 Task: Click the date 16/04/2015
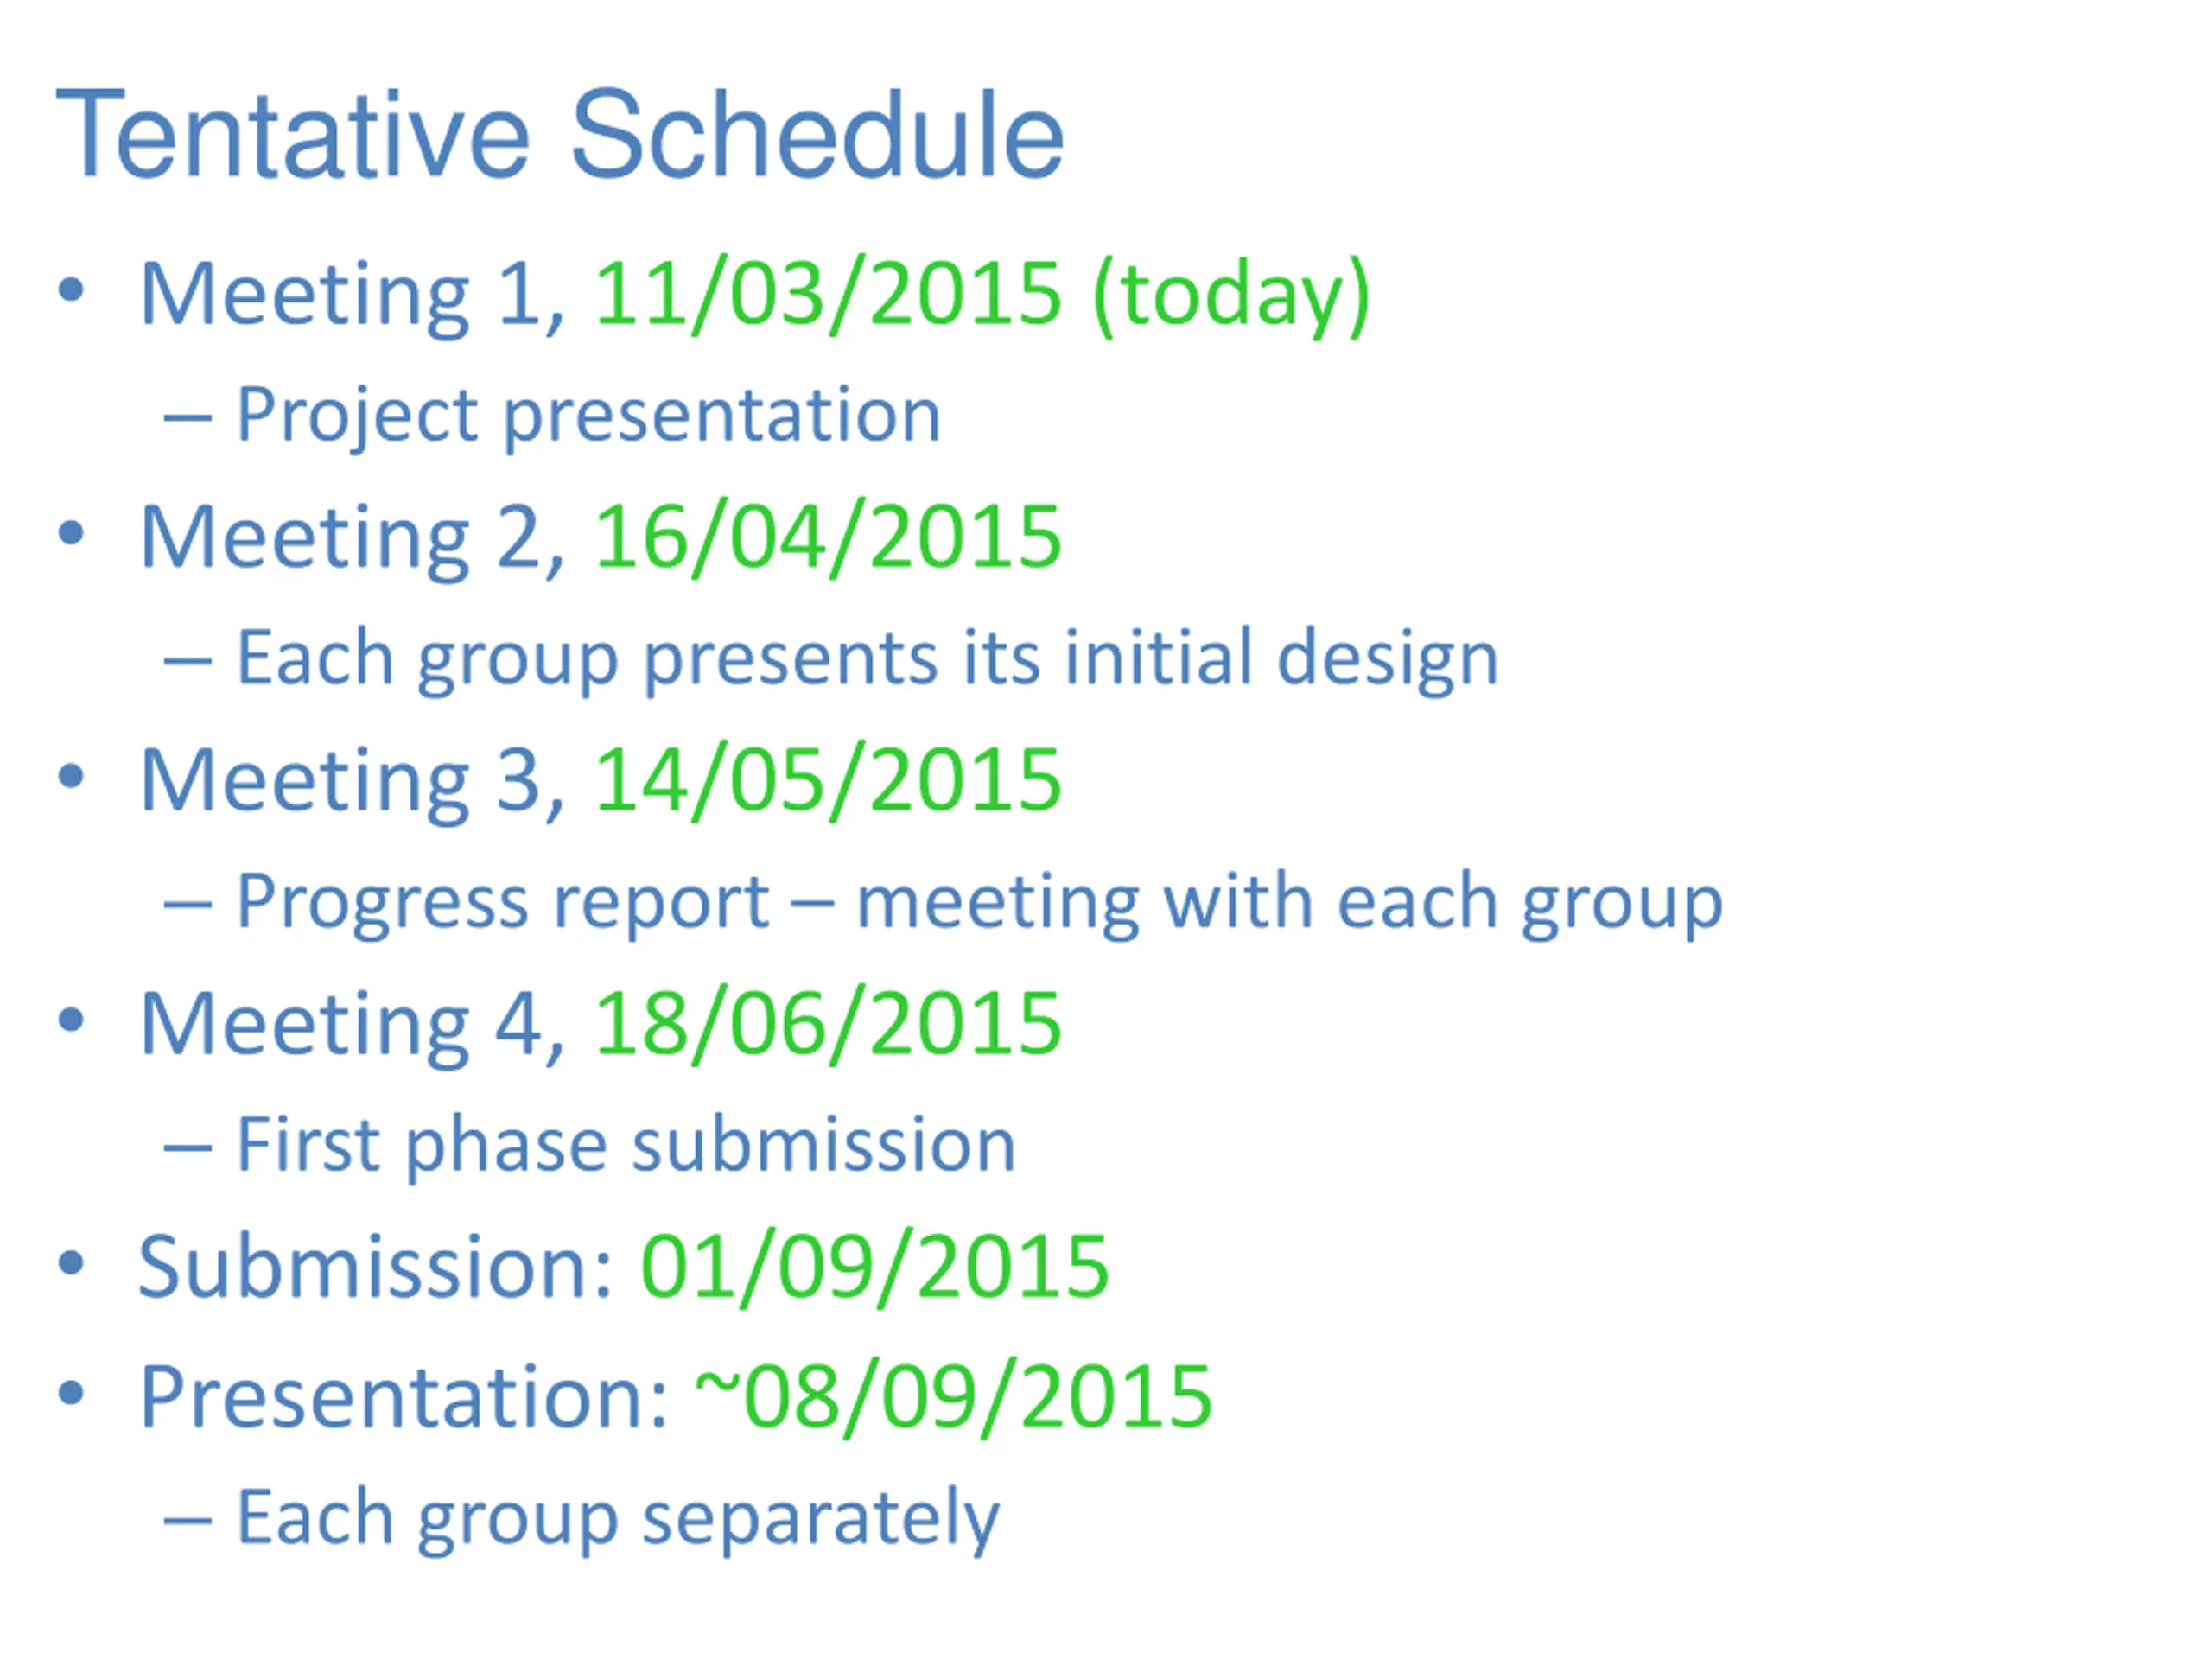coord(828,538)
